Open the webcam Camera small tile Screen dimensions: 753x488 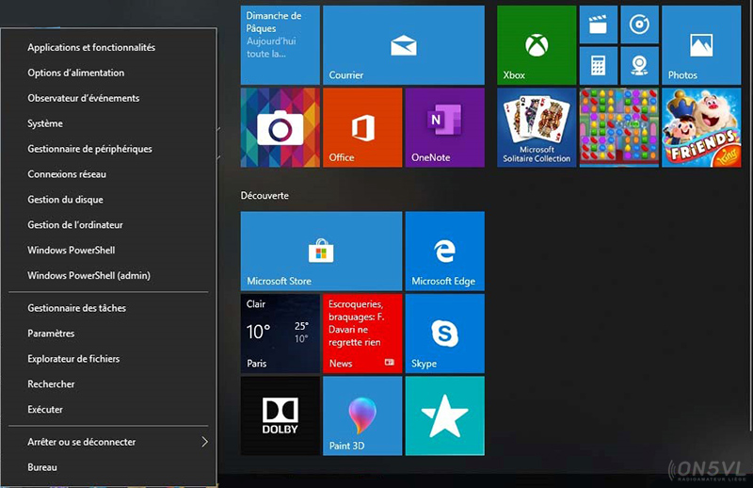pos(640,66)
